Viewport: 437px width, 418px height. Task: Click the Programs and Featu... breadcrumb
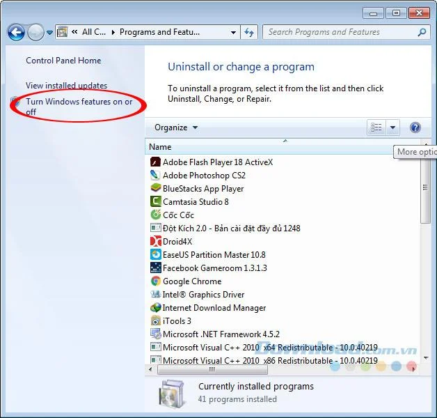click(x=159, y=32)
